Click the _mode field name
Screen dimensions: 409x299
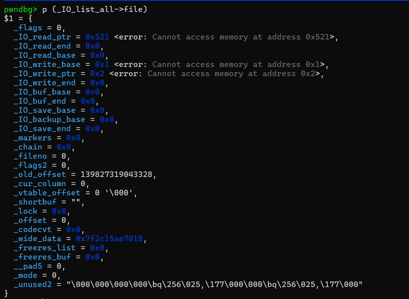[26, 275]
